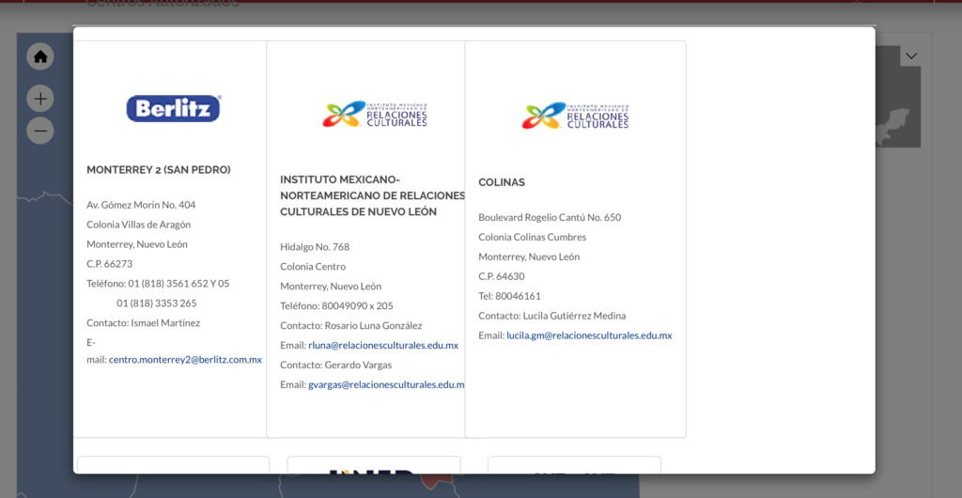Click Tel: 80046161
The height and width of the screenshot is (498, 962).
pyautogui.click(x=510, y=296)
